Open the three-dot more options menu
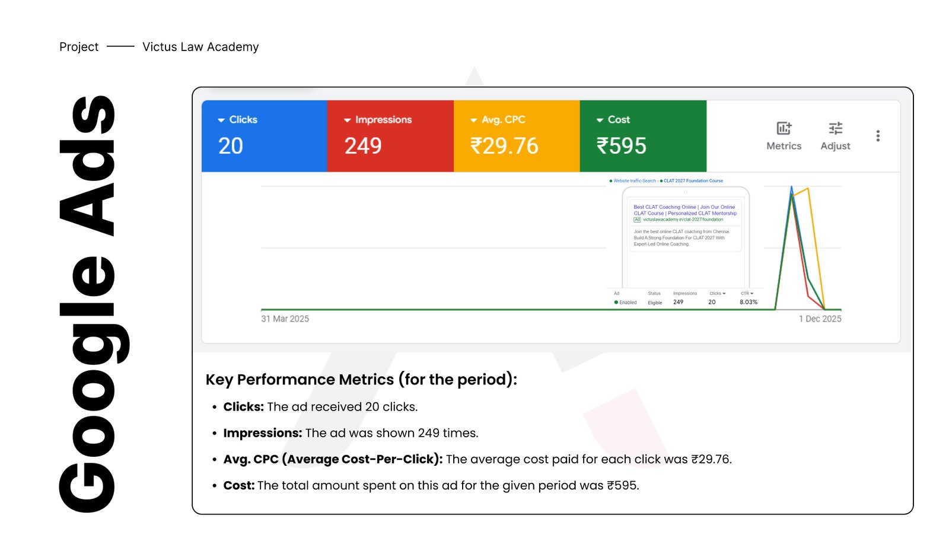 tap(878, 136)
